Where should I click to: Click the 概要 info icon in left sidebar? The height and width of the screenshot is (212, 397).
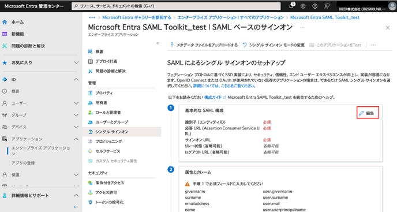coord(5,91)
